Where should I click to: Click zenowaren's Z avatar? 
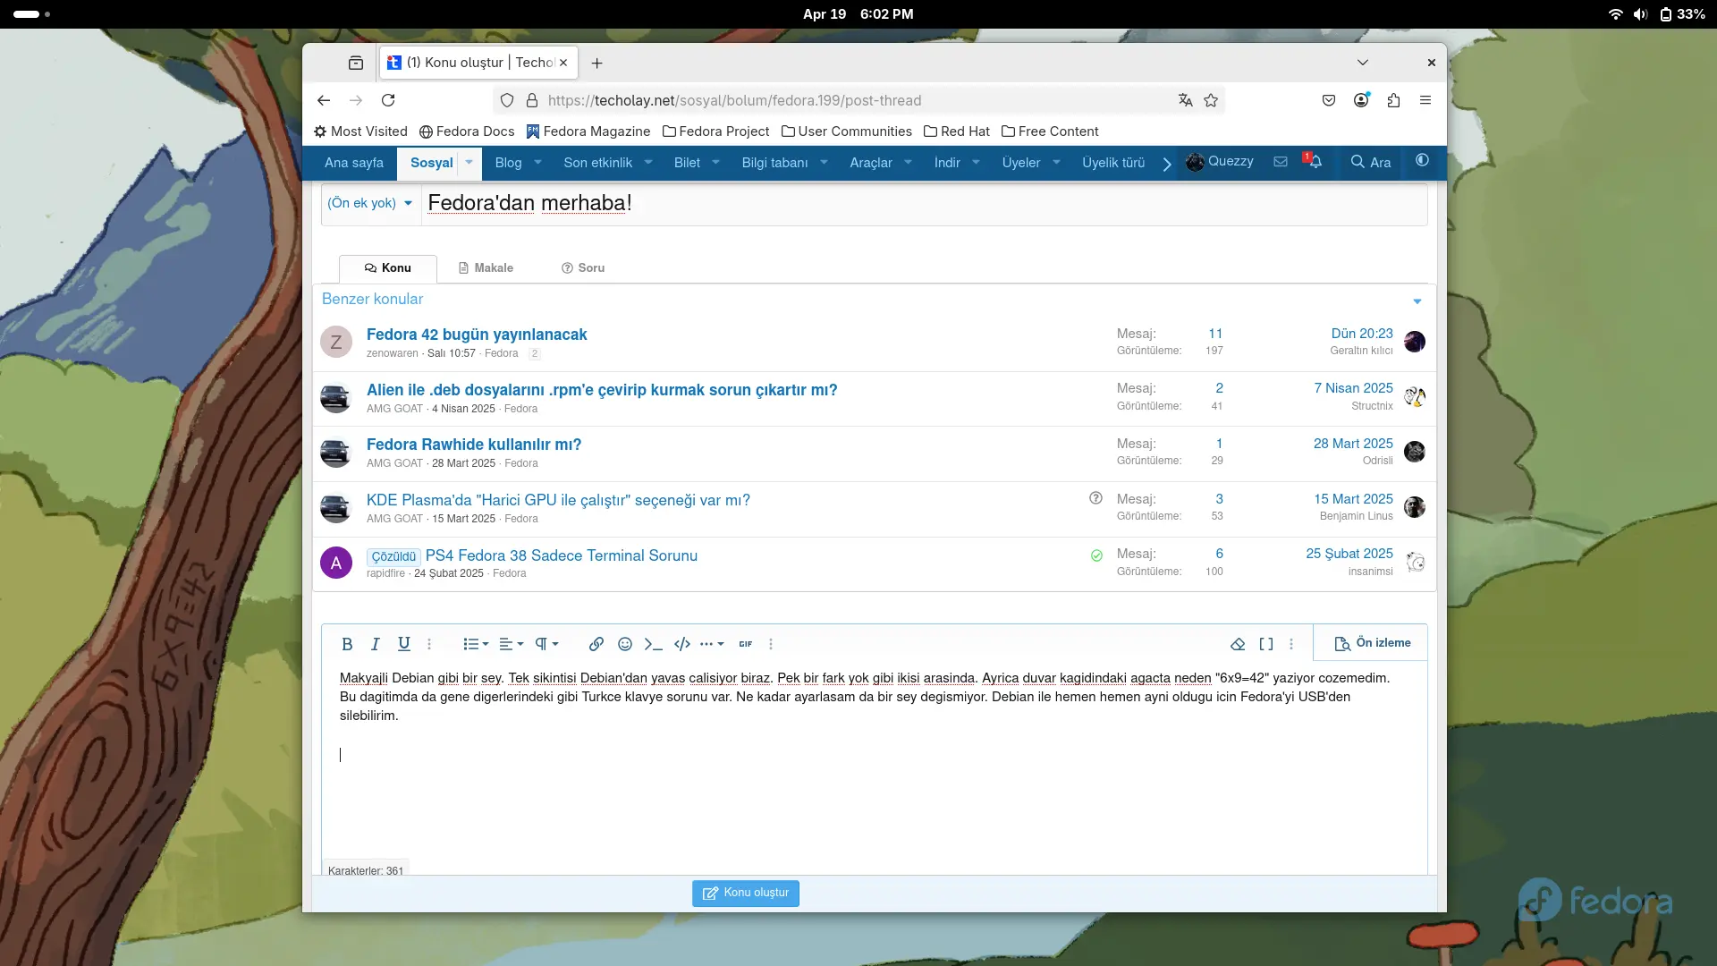[x=336, y=342]
